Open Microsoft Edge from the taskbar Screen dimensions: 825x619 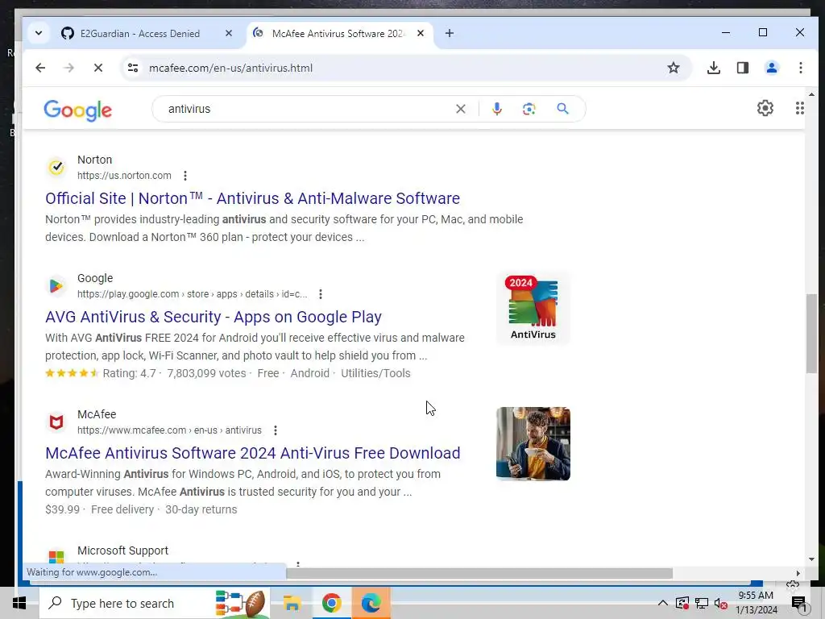tap(371, 603)
